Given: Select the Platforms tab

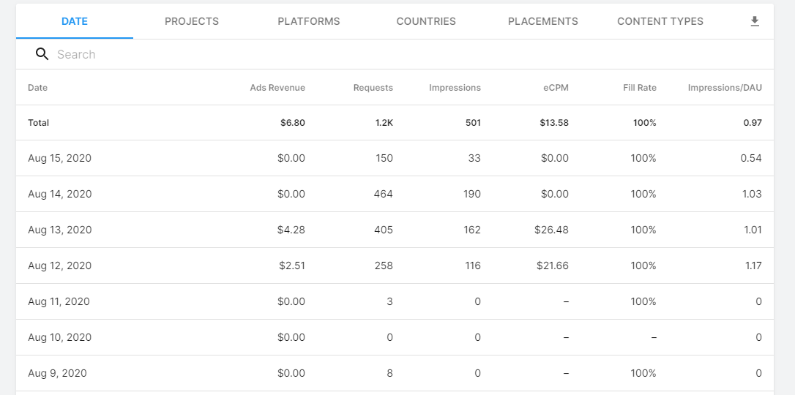Looking at the screenshot, I should click(309, 21).
